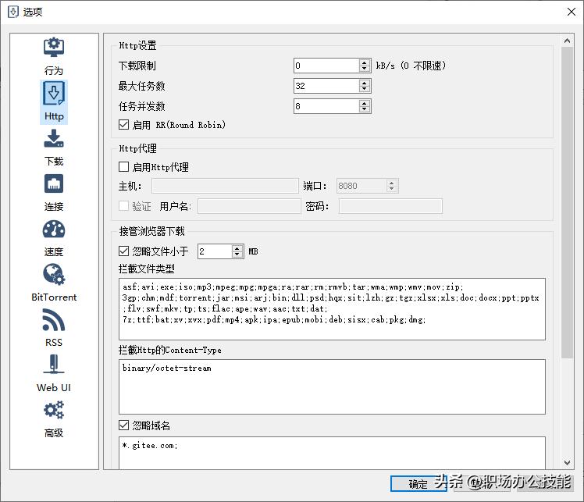Open the 高级 (Advanced) gears icon

pyautogui.click(x=54, y=410)
